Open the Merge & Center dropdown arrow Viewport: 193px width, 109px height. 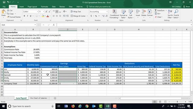(x=87, y=16)
